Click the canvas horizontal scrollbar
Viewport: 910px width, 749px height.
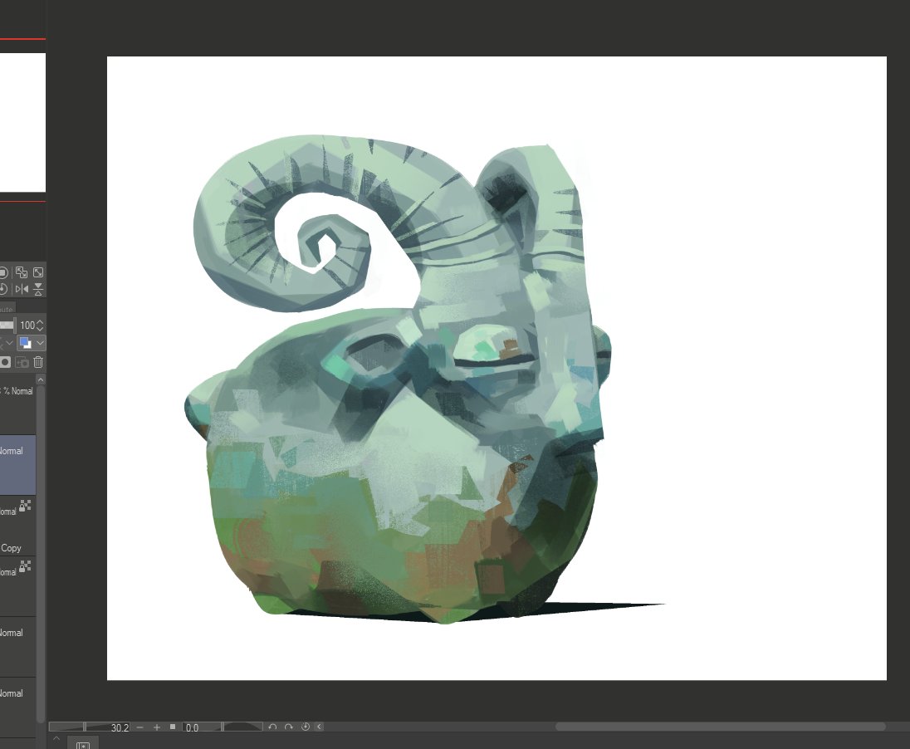pyautogui.click(x=720, y=727)
